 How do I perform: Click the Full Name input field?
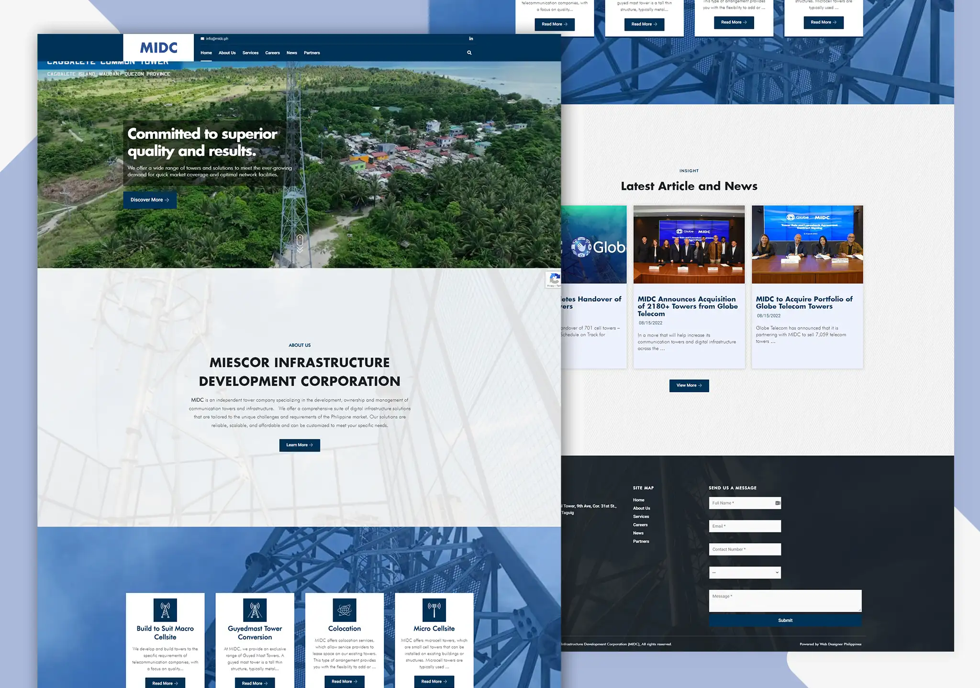(742, 503)
